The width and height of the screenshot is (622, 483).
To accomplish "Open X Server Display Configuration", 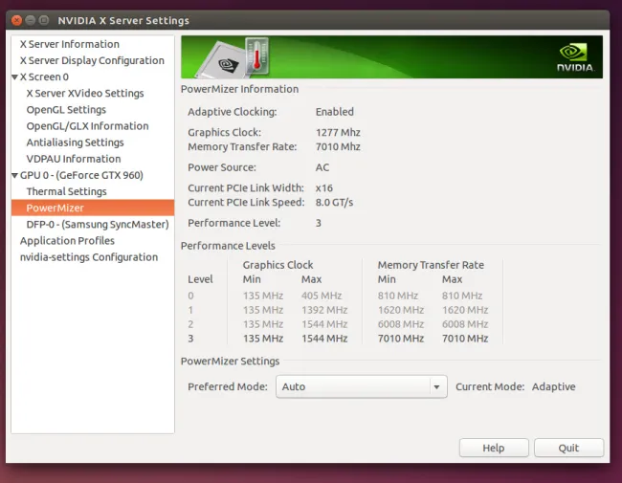I will (92, 60).
